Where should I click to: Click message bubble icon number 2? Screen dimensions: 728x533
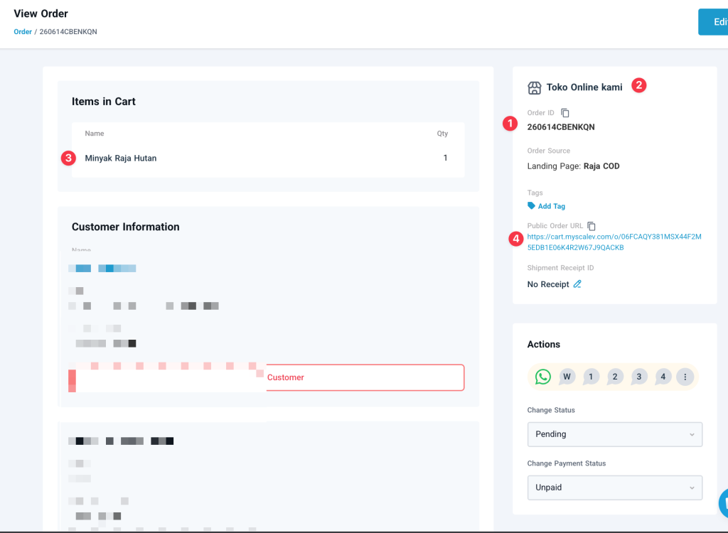pos(615,377)
